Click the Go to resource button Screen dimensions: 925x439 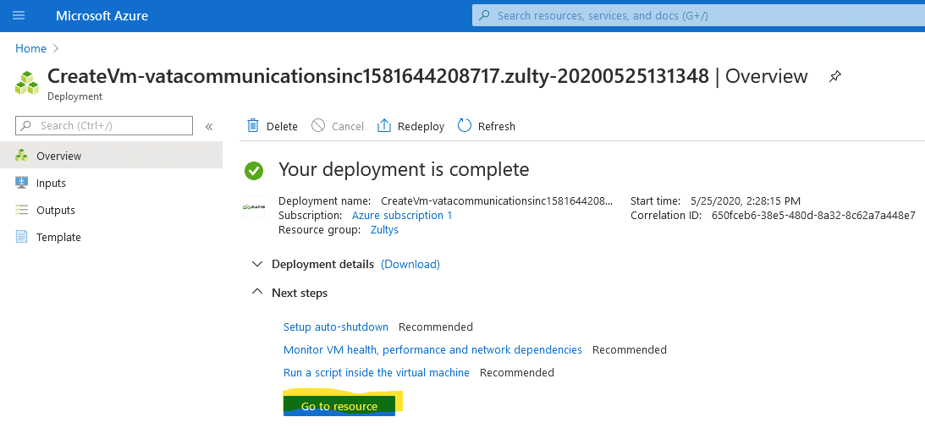[x=339, y=405]
